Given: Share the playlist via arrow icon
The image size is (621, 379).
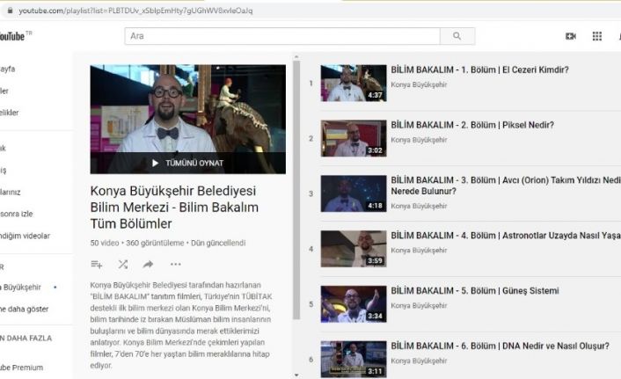Looking at the screenshot, I should coord(148,264).
